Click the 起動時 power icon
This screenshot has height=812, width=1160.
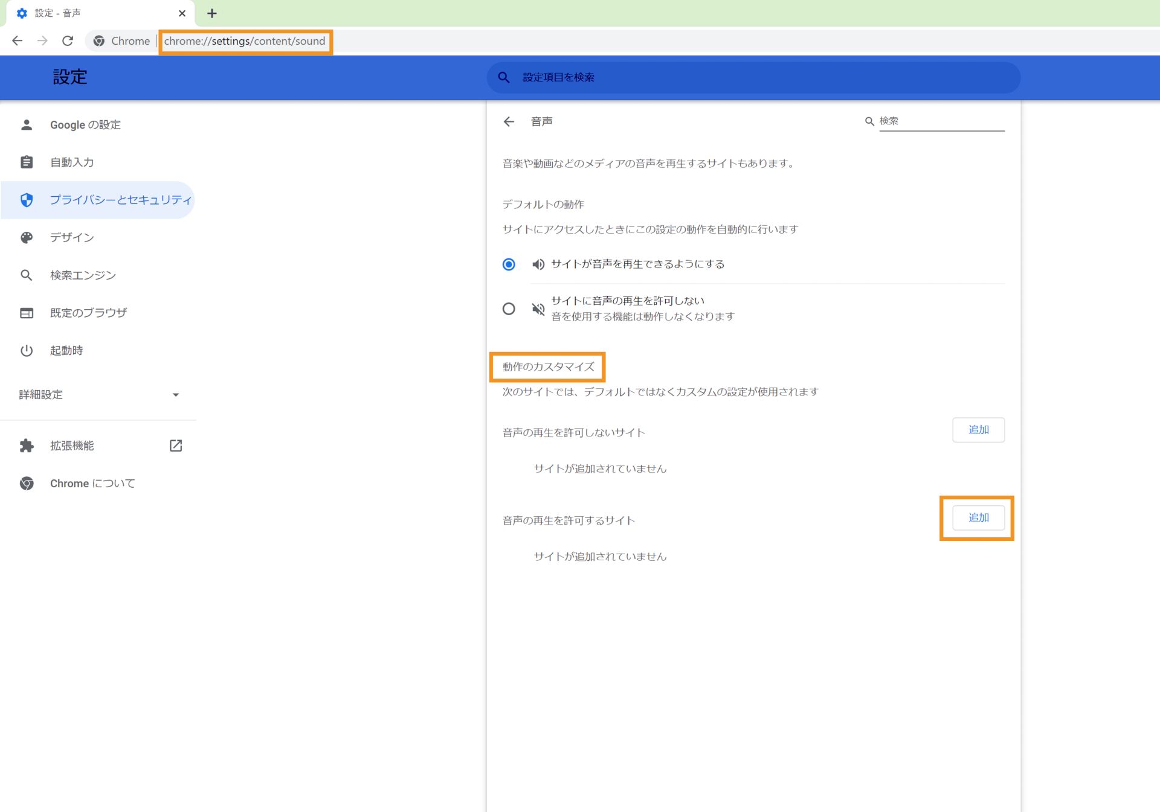click(27, 350)
